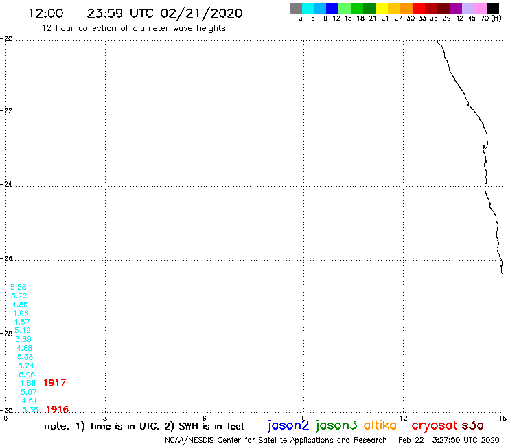This screenshot has width=508, height=446.
Task: Pick the pink swatch in the color scale
Action: point(480,8)
